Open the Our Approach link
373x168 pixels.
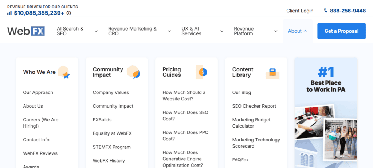[38, 92]
